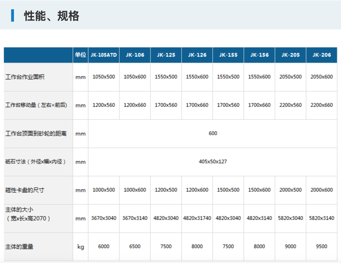341x263 pixels.
Task: Click the 单位 column header
Action: pos(80,55)
